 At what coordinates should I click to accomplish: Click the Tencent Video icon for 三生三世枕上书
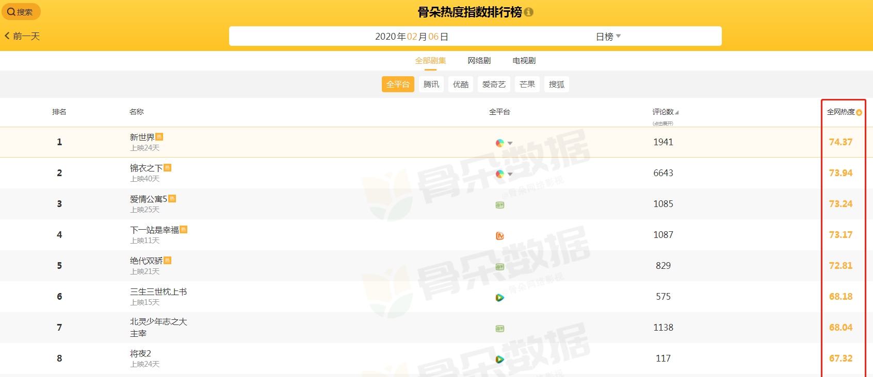tap(499, 298)
